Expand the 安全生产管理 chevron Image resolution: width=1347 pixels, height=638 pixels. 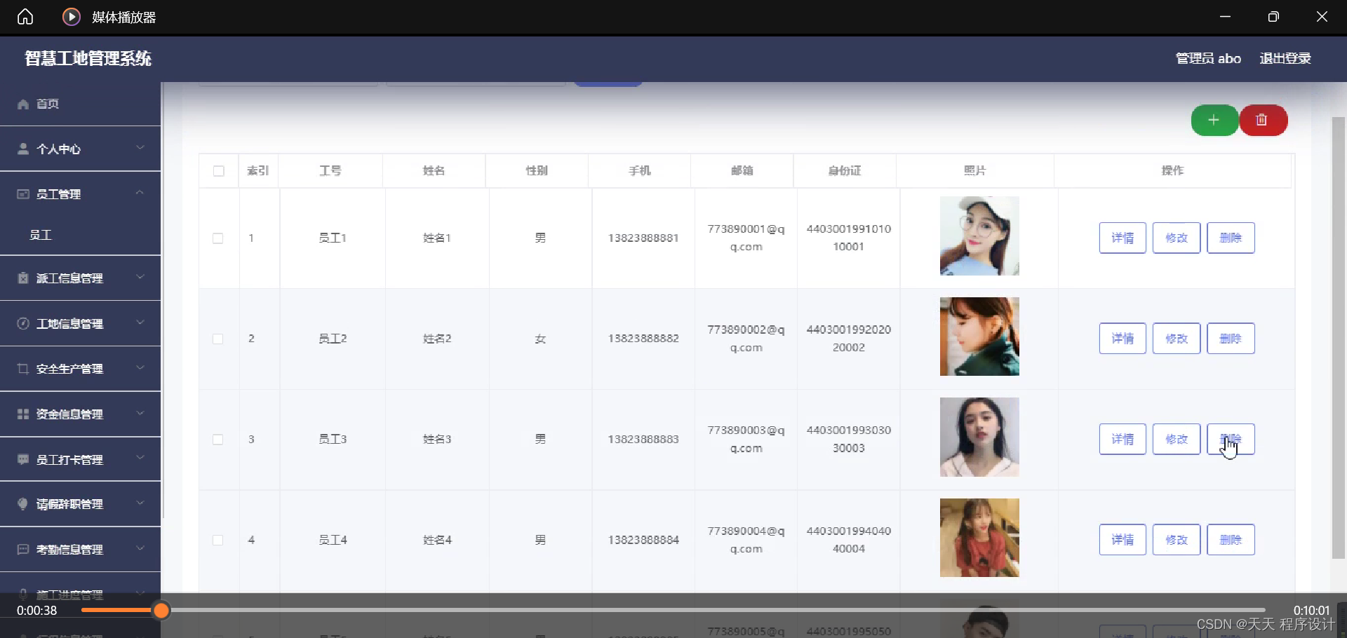(140, 367)
